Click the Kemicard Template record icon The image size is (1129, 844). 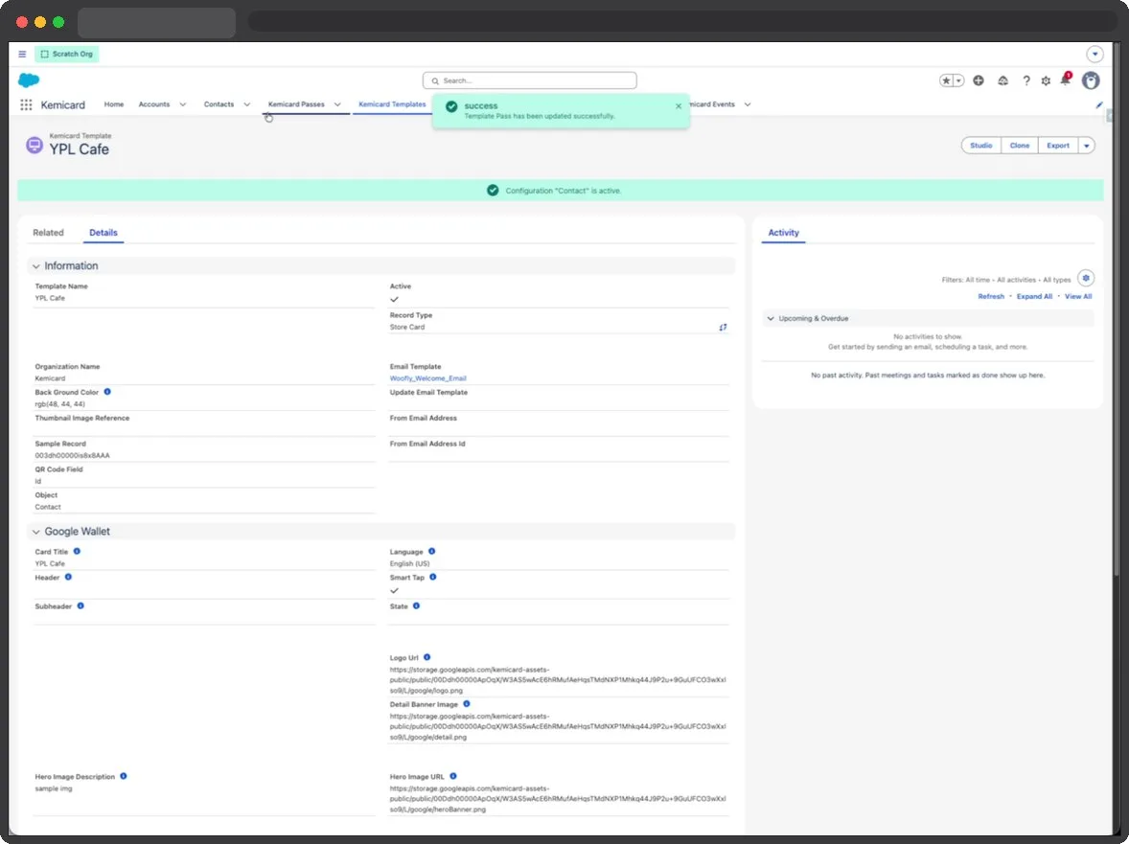point(34,146)
